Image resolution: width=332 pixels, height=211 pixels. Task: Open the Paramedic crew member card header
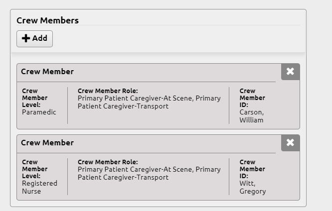(x=146, y=72)
